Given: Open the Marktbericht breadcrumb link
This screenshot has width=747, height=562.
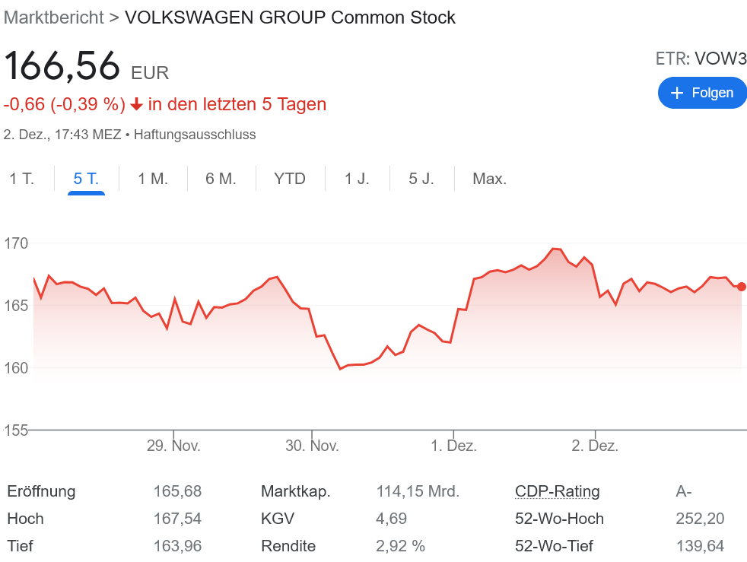Looking at the screenshot, I should pyautogui.click(x=53, y=17).
